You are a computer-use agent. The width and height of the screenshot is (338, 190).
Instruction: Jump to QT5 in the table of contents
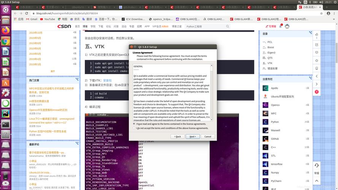(x=268, y=58)
